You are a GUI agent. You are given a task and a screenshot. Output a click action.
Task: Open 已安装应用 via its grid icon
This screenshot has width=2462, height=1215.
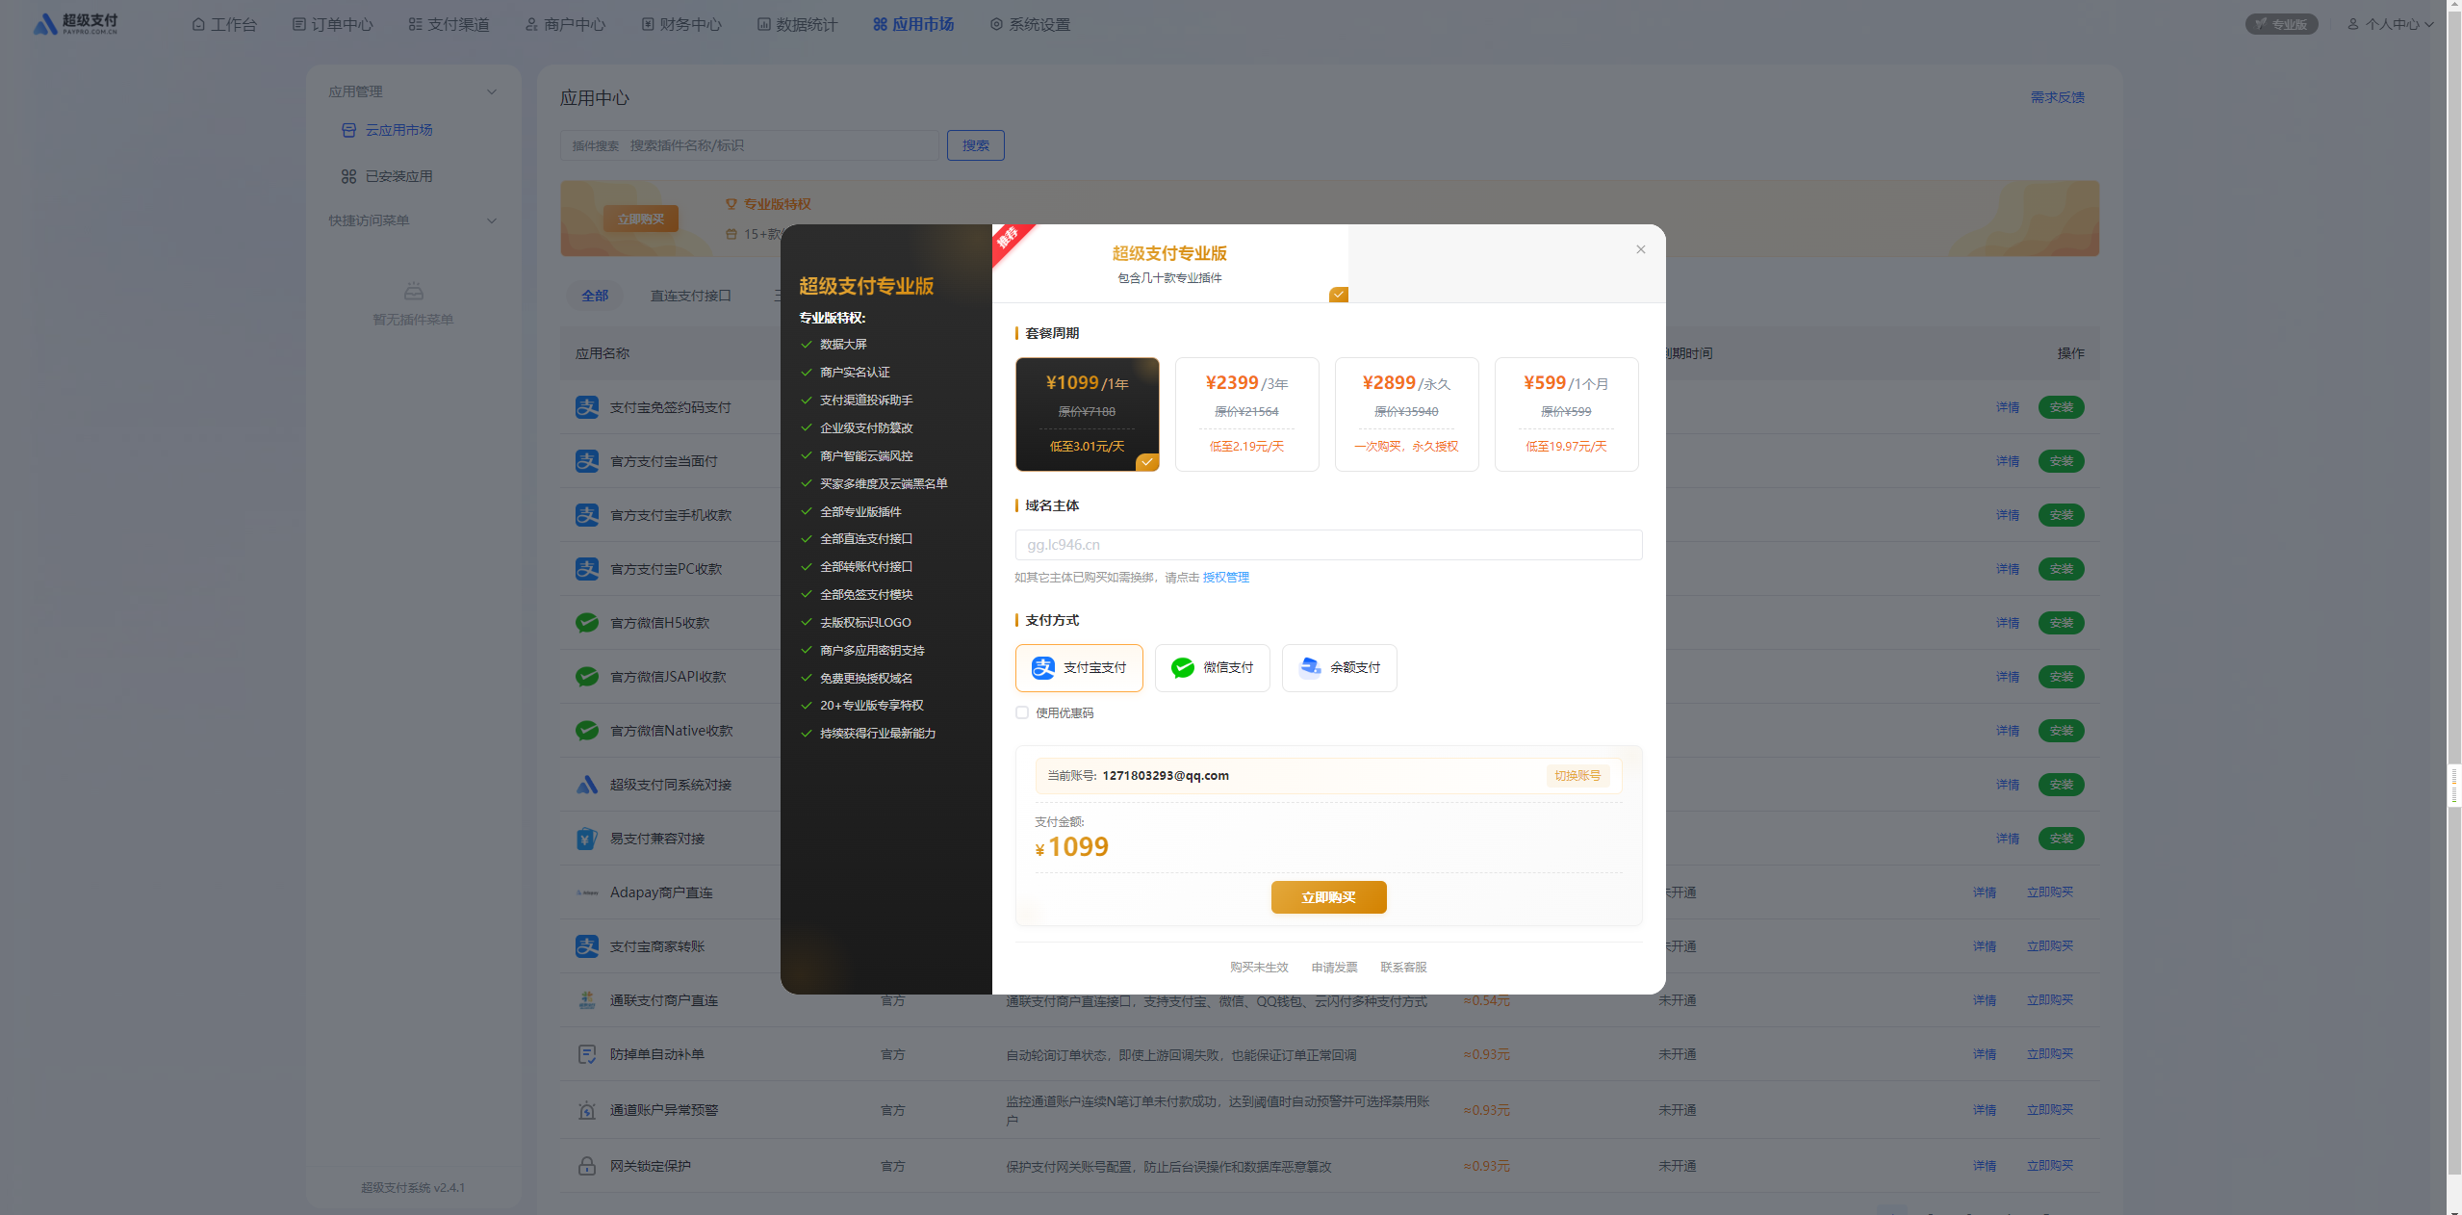pyautogui.click(x=349, y=176)
